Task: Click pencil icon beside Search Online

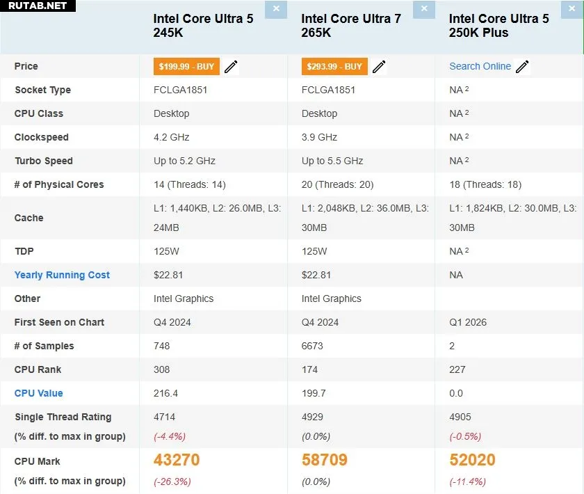Action: [522, 67]
